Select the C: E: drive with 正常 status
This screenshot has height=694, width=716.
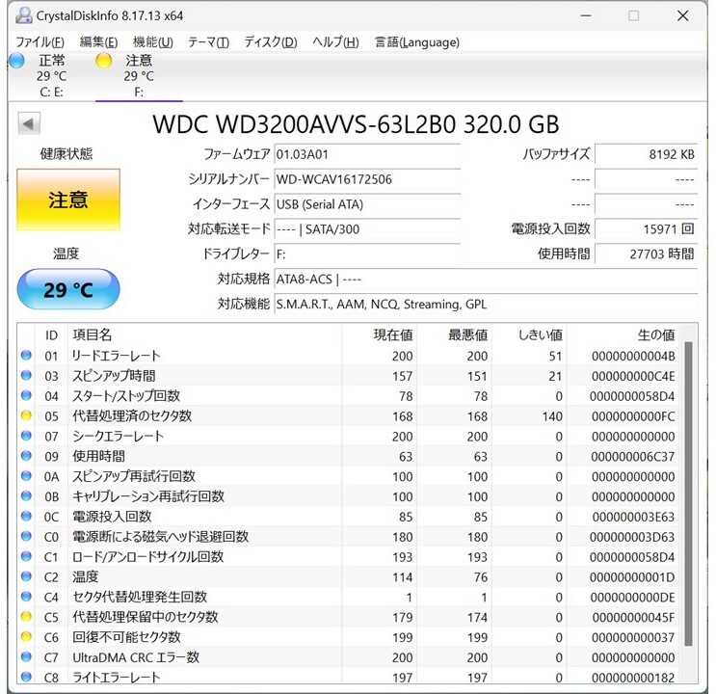coord(51,75)
